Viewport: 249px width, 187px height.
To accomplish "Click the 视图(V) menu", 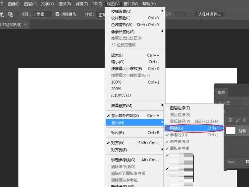I will (x=113, y=4).
